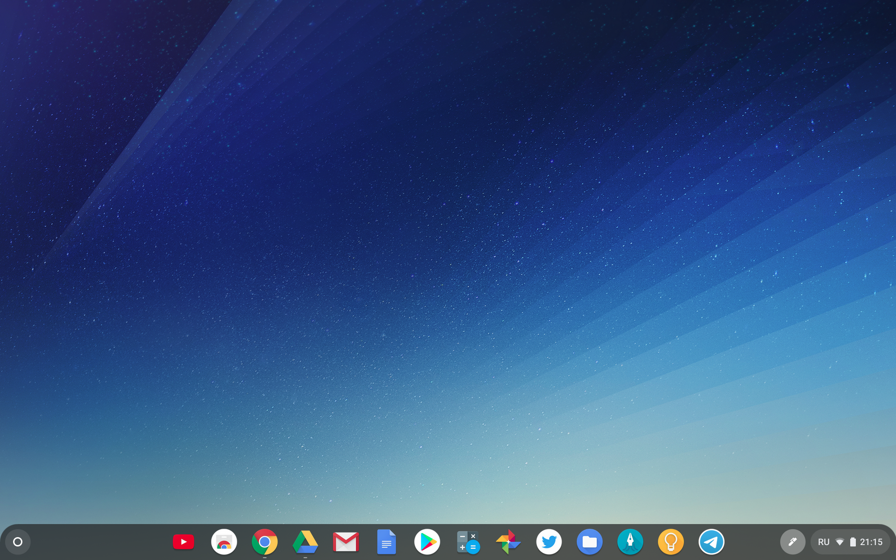Open the Calculator app
The width and height of the screenshot is (896, 560).
468,542
